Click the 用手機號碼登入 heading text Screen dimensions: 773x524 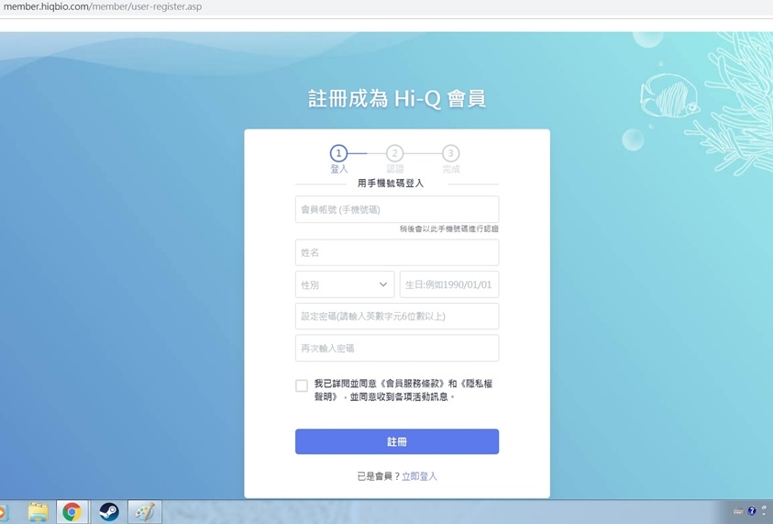coord(391,183)
